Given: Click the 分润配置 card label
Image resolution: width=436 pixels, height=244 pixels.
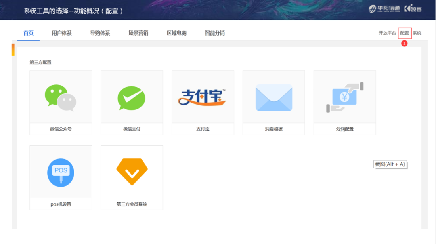Looking at the screenshot, I should click(x=345, y=129).
